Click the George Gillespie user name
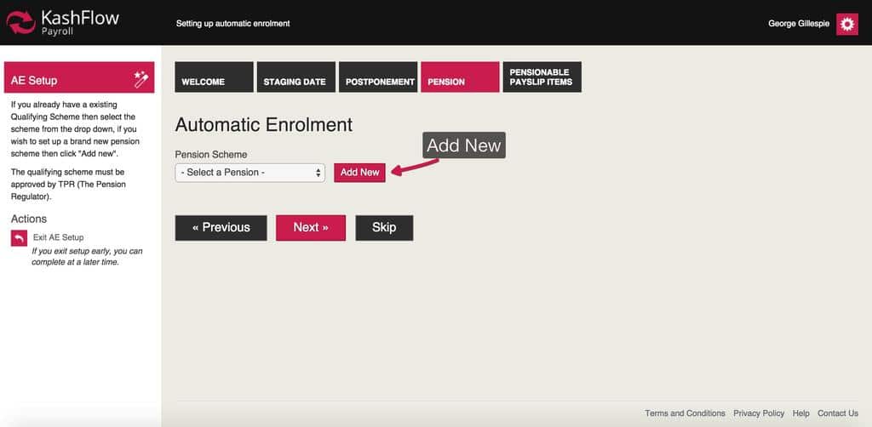Image resolution: width=872 pixels, height=427 pixels. [799, 24]
